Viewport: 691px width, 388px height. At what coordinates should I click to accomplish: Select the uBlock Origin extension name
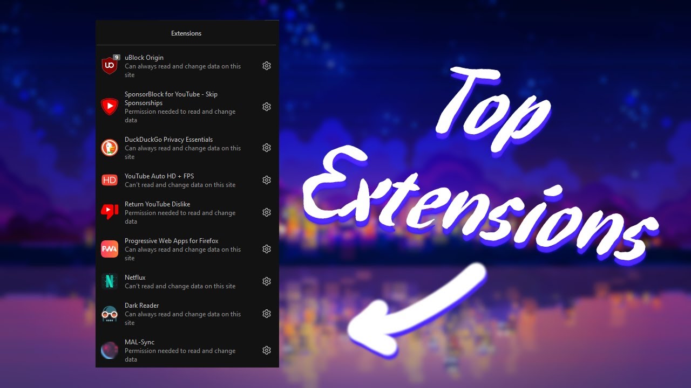click(144, 58)
